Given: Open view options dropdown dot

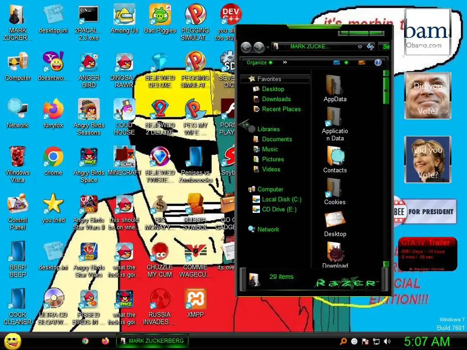Looking at the screenshot, I should 346,62.
